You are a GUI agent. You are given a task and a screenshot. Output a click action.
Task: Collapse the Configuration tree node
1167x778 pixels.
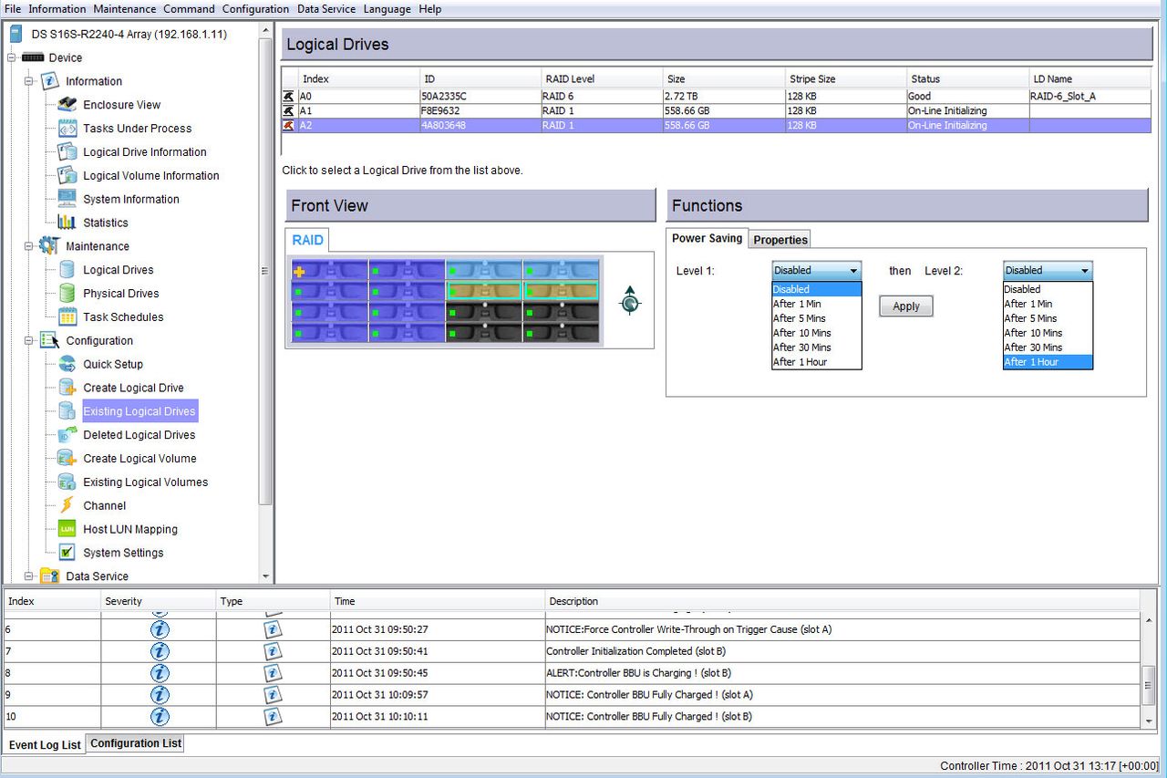[29, 340]
